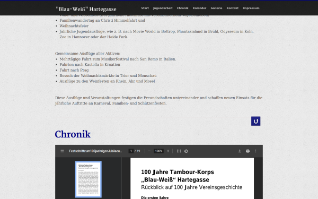Rotate the PDF counterclockwise
The height and width of the screenshot is (199, 318).
186,151
